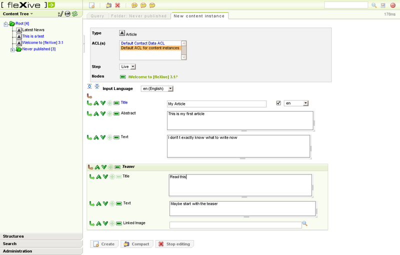Screen dimensions: 400x255
Task: Remove the Welcome to [fleXive] node
Action: (123, 77)
